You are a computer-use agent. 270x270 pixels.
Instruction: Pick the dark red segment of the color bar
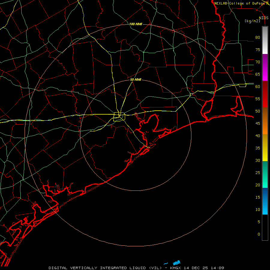tap(265, 94)
